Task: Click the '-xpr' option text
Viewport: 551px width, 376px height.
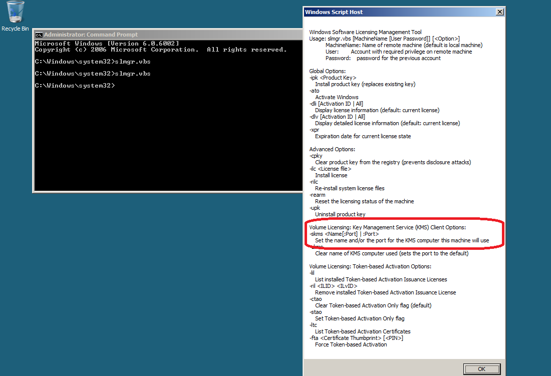Action: coord(314,130)
